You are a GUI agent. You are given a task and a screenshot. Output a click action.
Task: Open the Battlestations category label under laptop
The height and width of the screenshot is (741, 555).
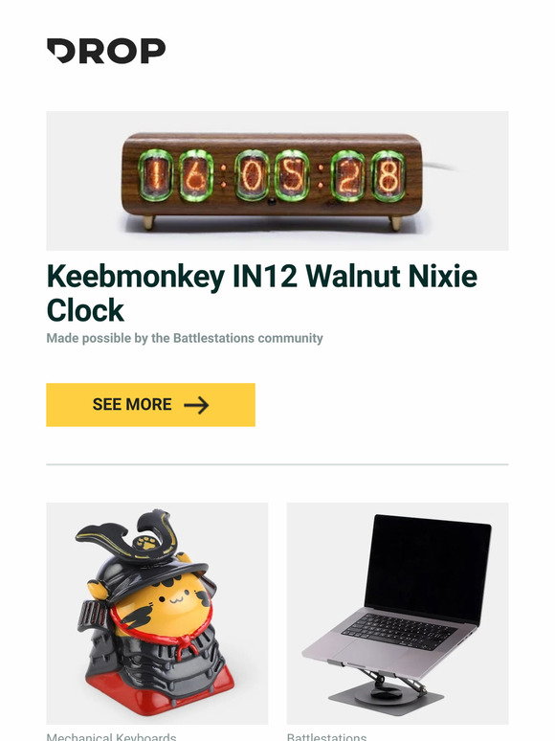point(326,737)
